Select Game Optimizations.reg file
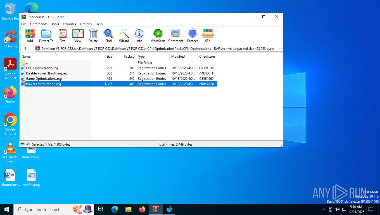Screen dimensions: 380x215 click(x=118, y=79)
